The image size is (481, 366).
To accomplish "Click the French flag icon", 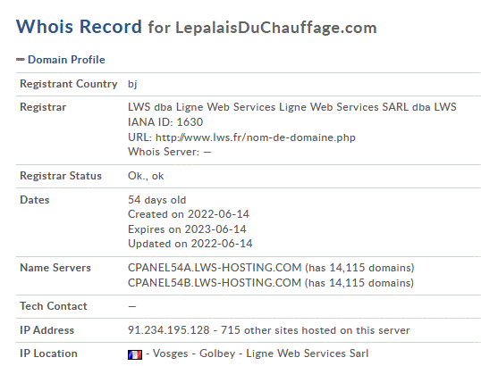I will point(135,354).
